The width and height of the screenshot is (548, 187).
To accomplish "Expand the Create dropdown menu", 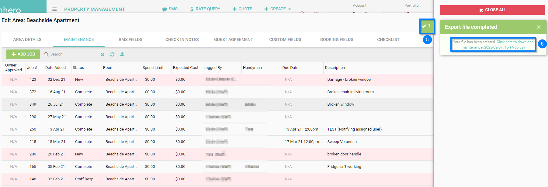I will (x=278, y=9).
